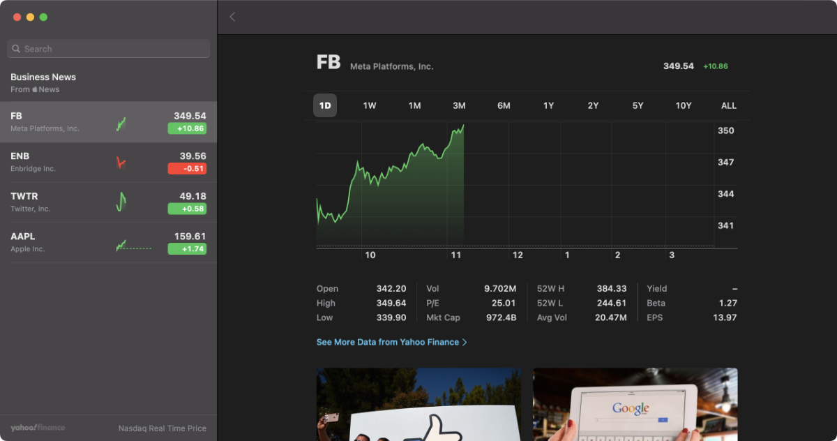Click the +10.86 change in the header
Viewport: 837px width, 441px height.
pos(716,66)
